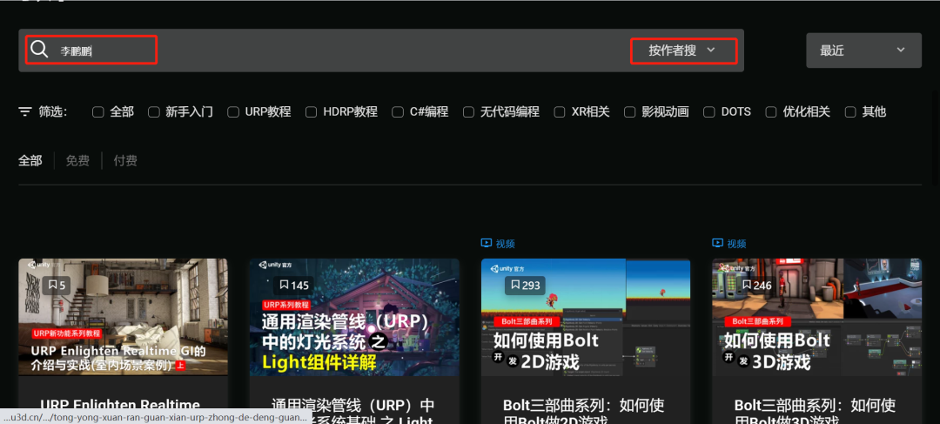Switch to the 免费 tab
940x424 pixels.
pos(77,160)
